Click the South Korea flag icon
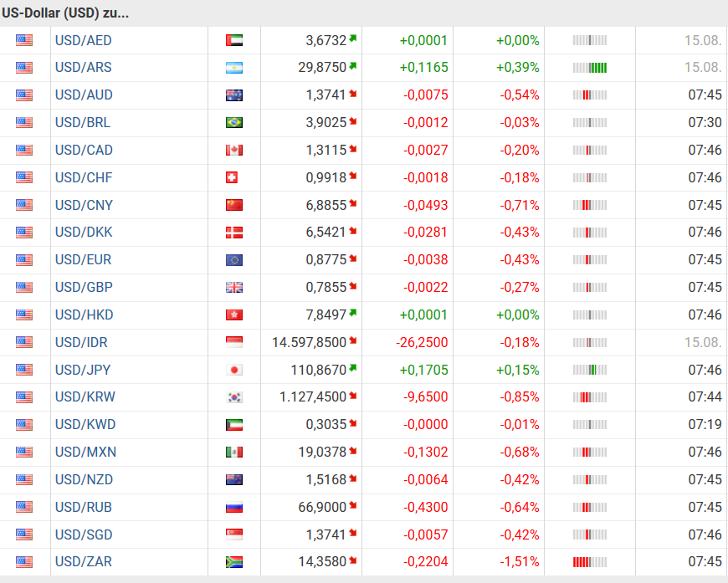Screen dimensions: 728x583 [x=234, y=398]
